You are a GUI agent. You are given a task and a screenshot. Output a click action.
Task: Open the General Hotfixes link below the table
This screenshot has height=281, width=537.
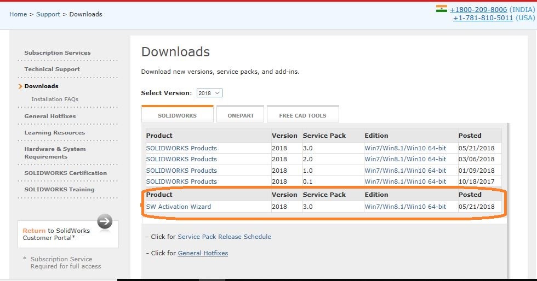tap(203, 253)
